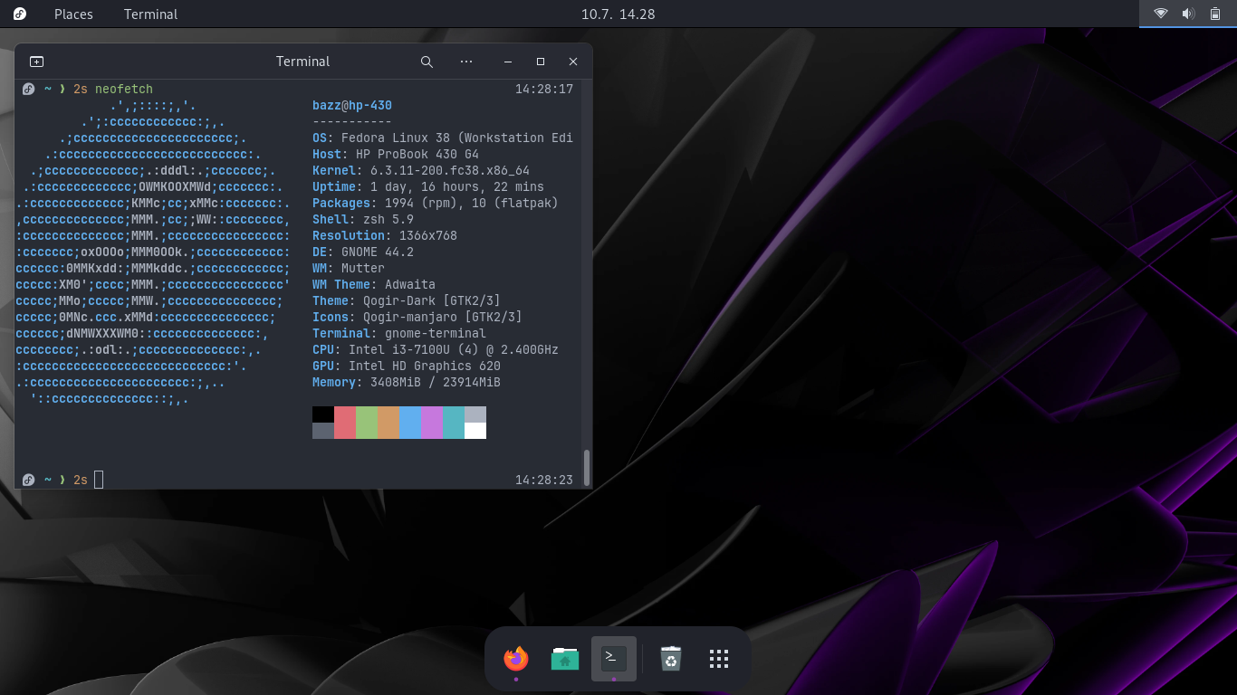Click the 'OS: Fedora Linux 38' line

(443, 138)
